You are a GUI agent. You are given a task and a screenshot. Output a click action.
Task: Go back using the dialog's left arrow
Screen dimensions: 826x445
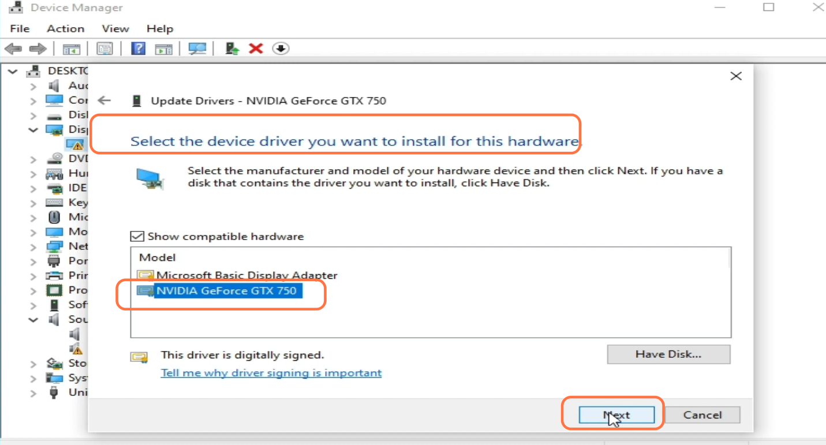coord(104,100)
